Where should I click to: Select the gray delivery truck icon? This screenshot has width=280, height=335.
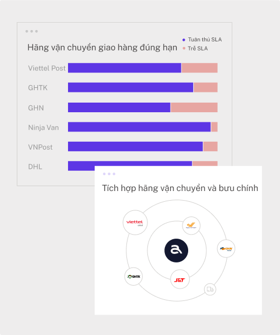pyautogui.click(x=210, y=289)
